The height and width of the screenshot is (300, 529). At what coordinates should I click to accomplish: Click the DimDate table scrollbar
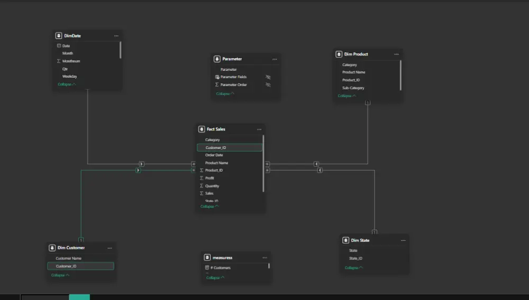[x=121, y=50]
